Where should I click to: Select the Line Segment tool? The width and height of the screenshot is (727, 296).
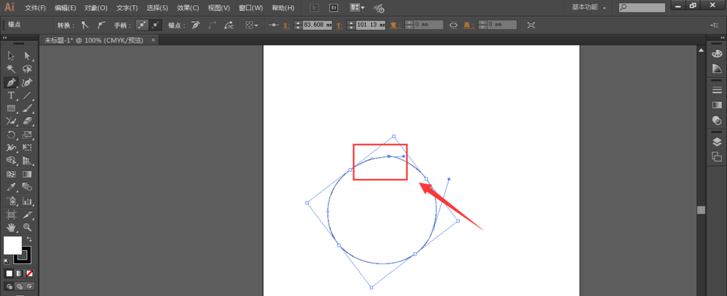point(28,95)
